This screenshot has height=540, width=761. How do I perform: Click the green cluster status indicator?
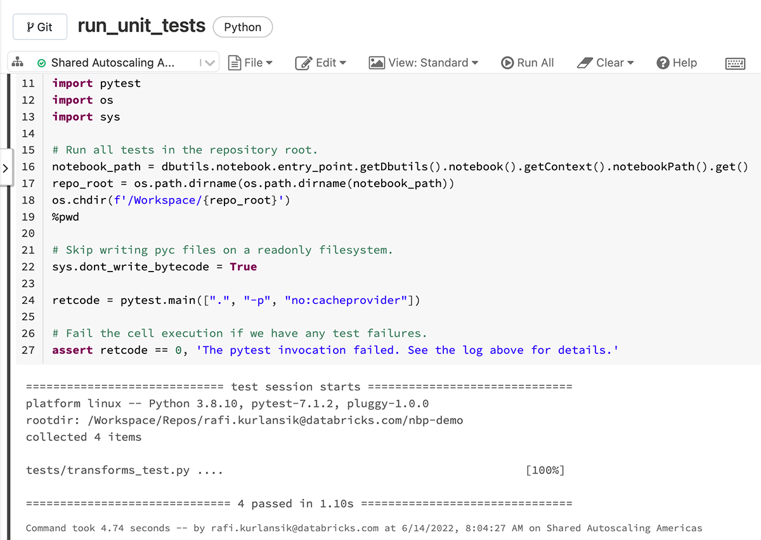click(x=42, y=63)
